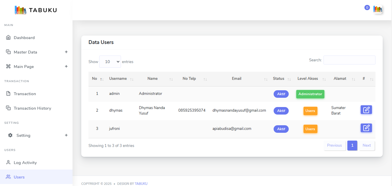Image resolution: width=392 pixels, height=186 pixels.
Task: Go to Dashboard in the sidebar
Action: pos(24,38)
